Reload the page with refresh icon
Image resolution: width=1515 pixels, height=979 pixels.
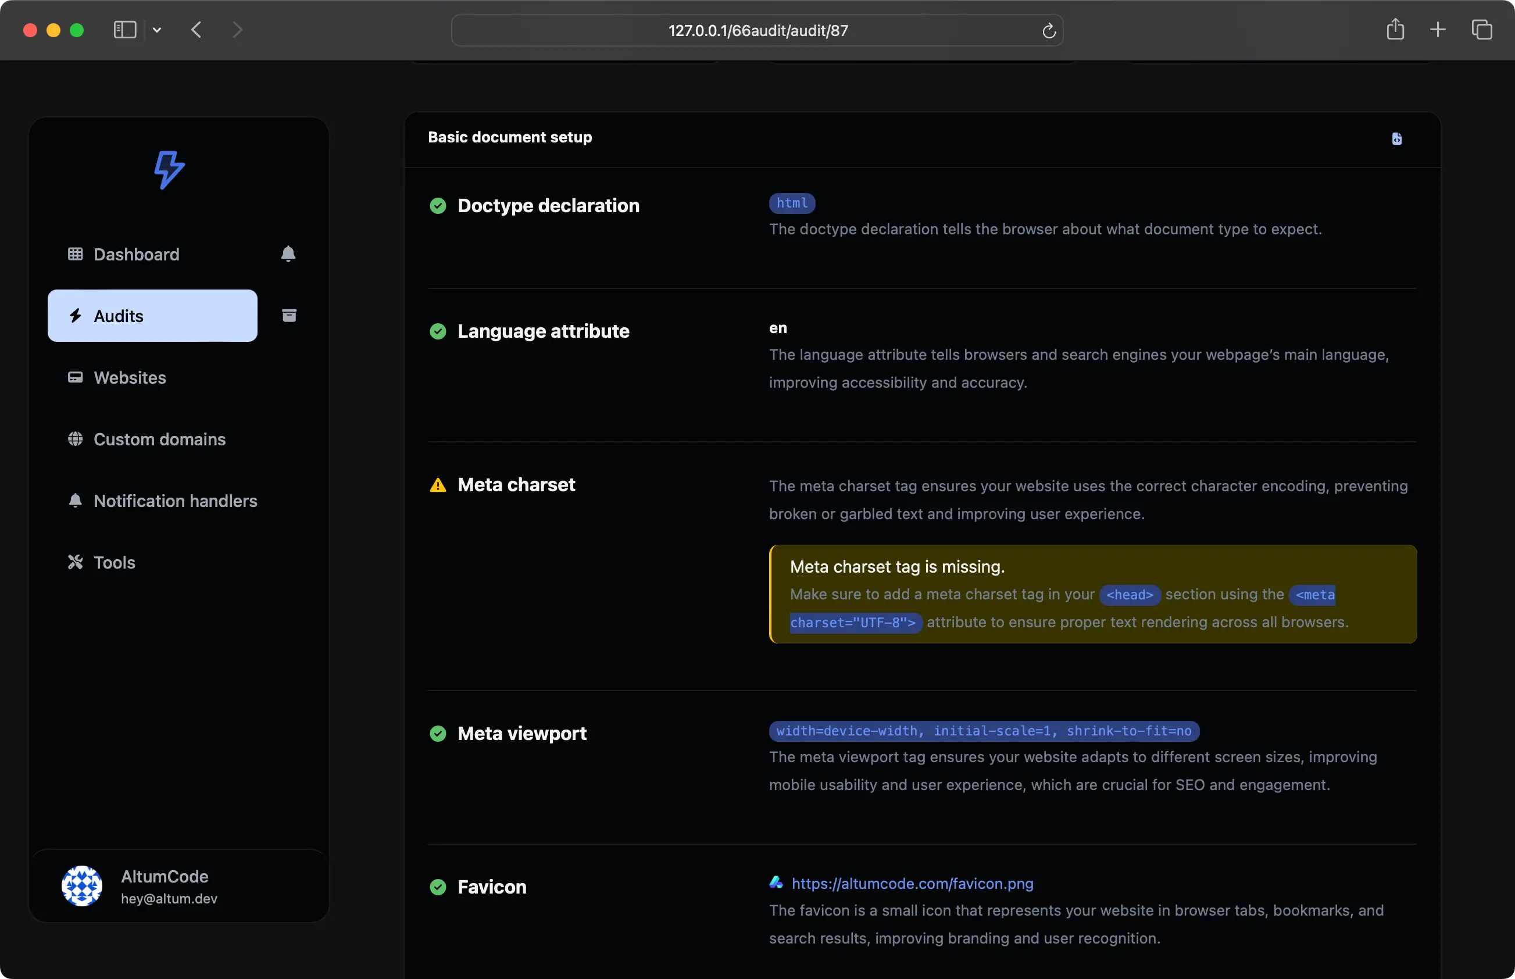coord(1048,30)
